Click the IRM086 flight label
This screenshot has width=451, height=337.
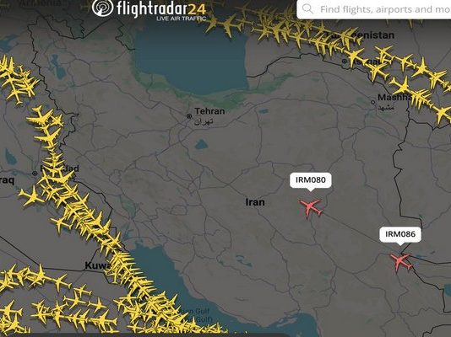point(400,234)
